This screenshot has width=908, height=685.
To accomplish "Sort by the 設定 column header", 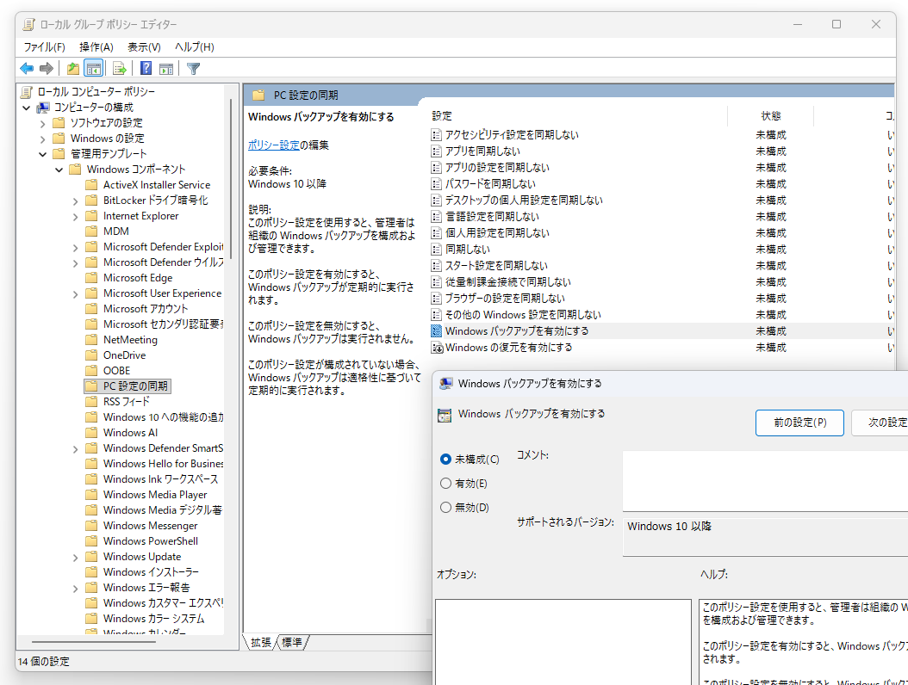I will [579, 116].
